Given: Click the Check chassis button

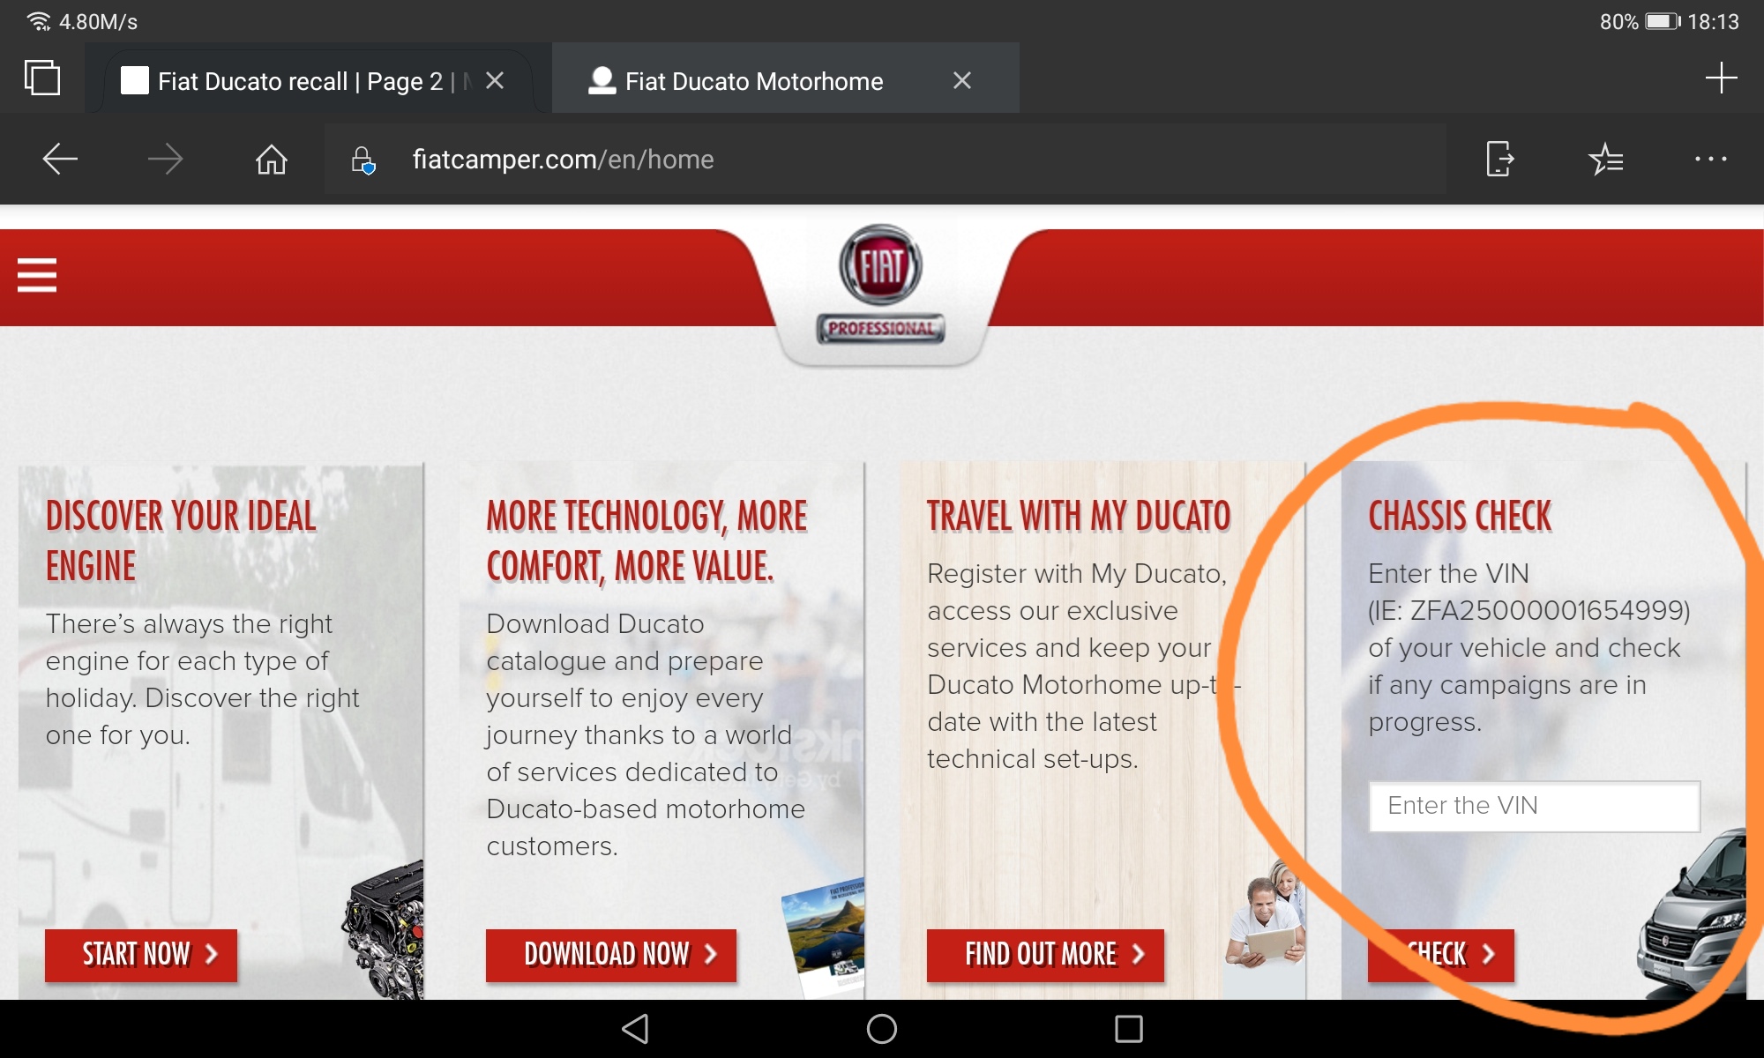Looking at the screenshot, I should pyautogui.click(x=1441, y=955).
